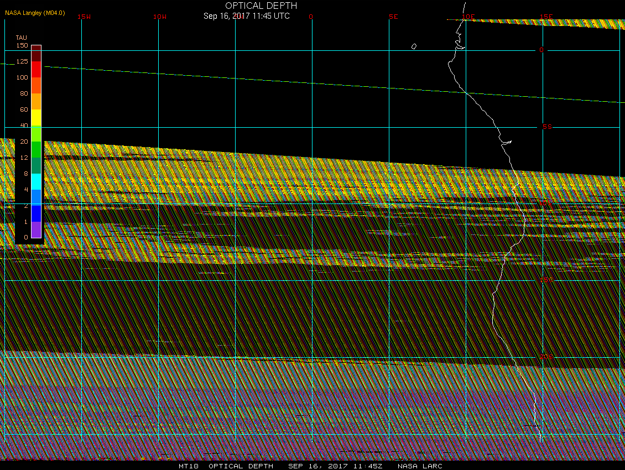This screenshot has width=625, height=470.
Task: Select the 10W longitude label
Action: click(160, 17)
